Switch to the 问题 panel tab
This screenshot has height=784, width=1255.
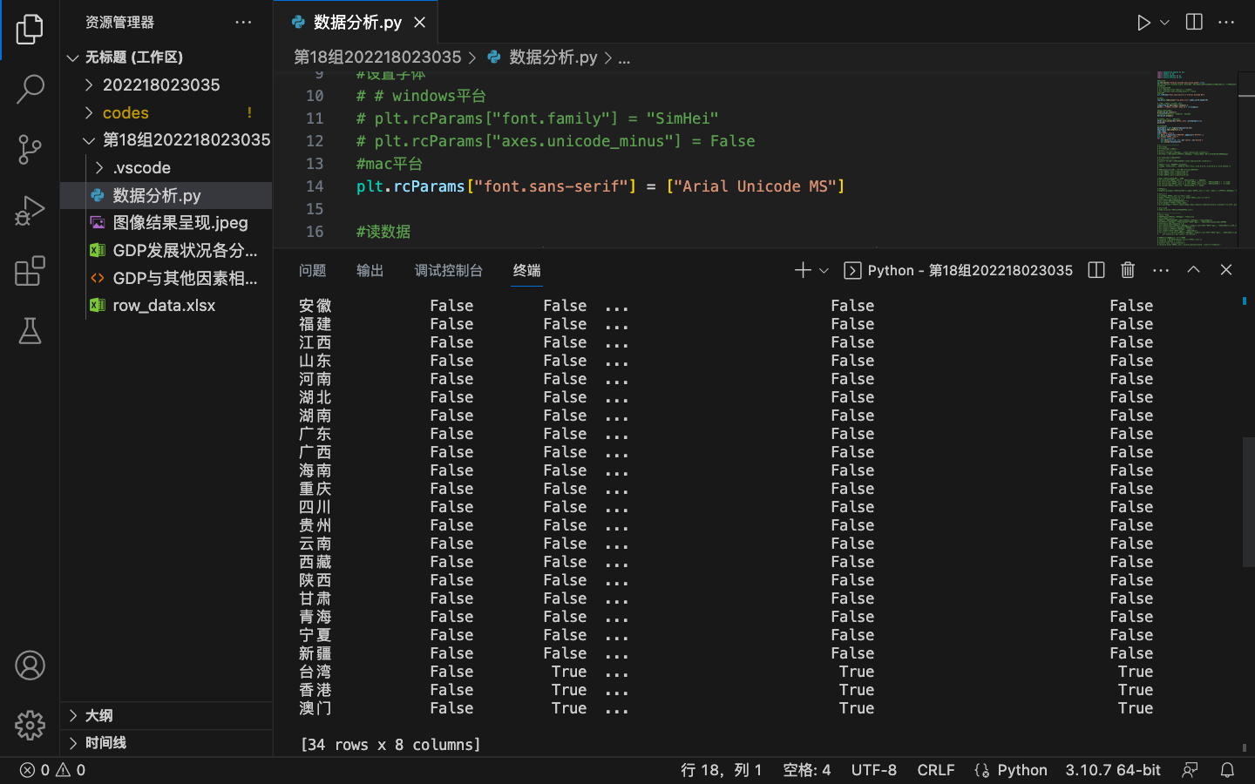(x=312, y=271)
